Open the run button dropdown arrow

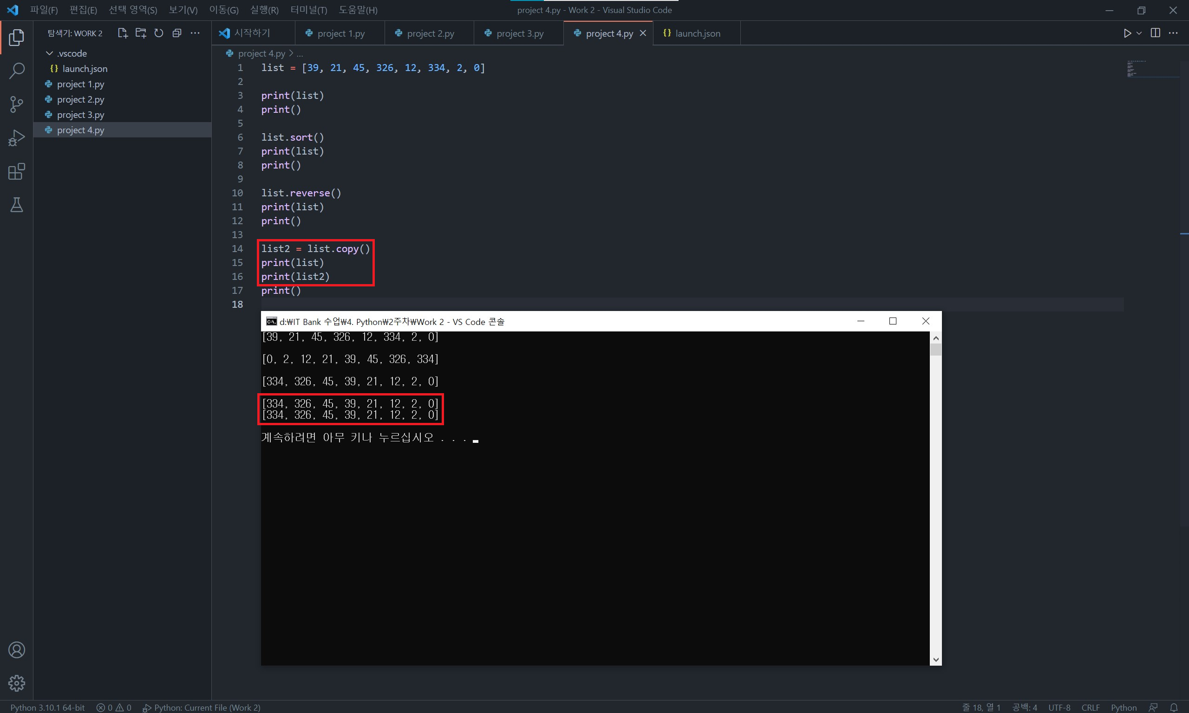tap(1139, 33)
